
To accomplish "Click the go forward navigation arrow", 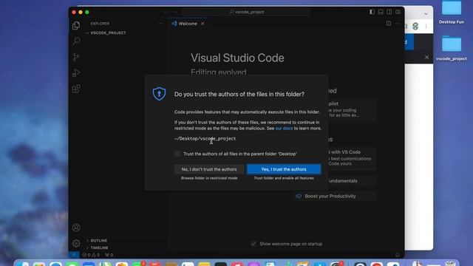I will click(175, 12).
